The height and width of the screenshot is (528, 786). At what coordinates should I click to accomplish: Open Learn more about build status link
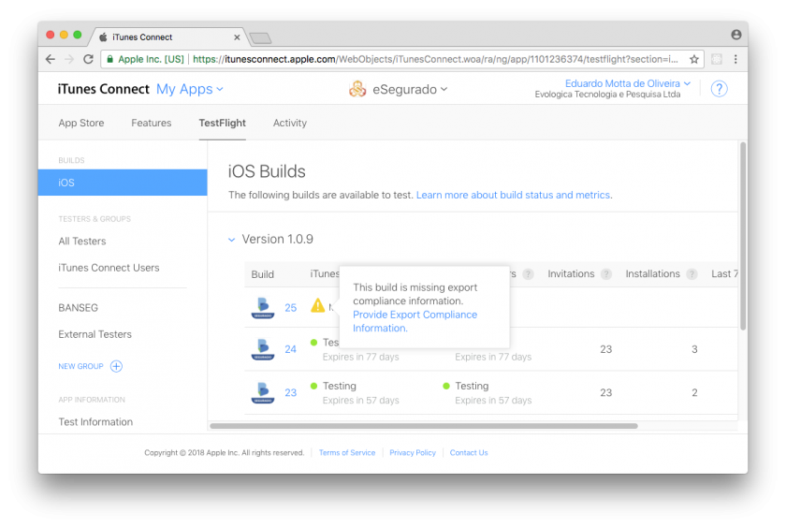tap(513, 195)
